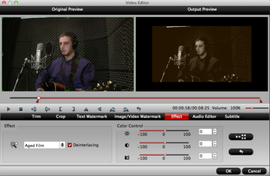Click the undo arrow in playback toolbar
Screen dimensions: 270x176
[x=139, y=109]
